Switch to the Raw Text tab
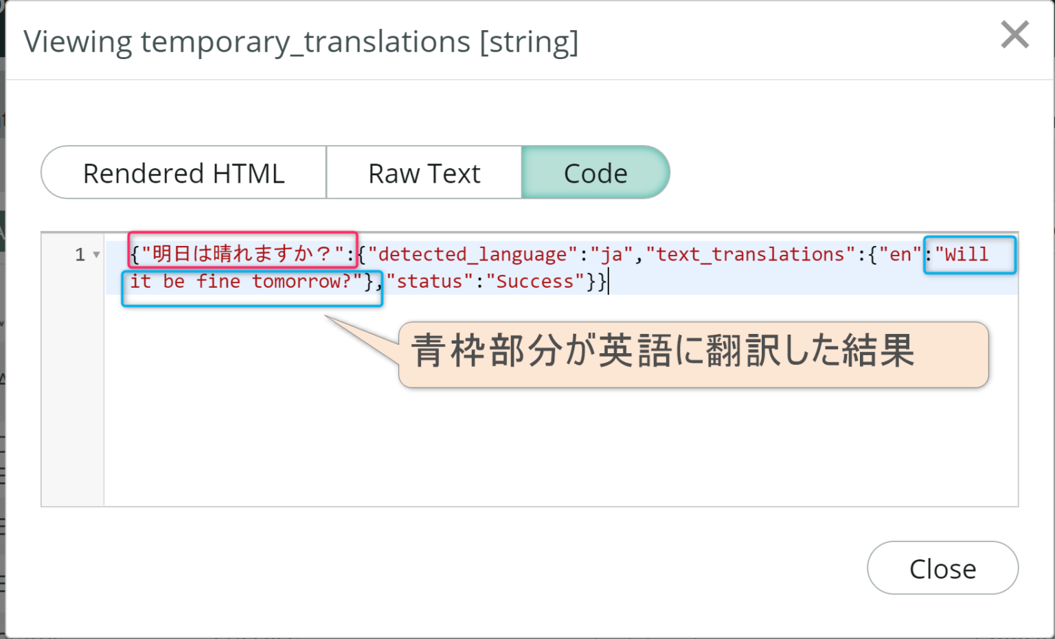 424,172
